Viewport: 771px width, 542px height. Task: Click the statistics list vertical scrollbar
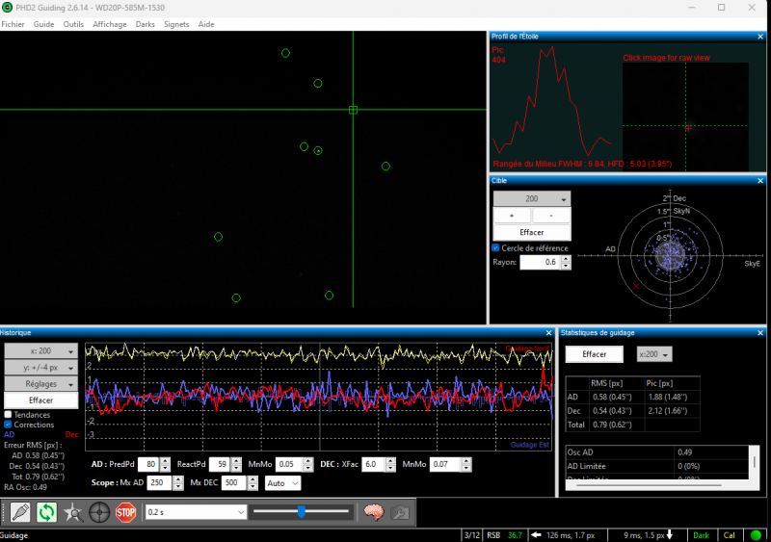[x=755, y=462]
